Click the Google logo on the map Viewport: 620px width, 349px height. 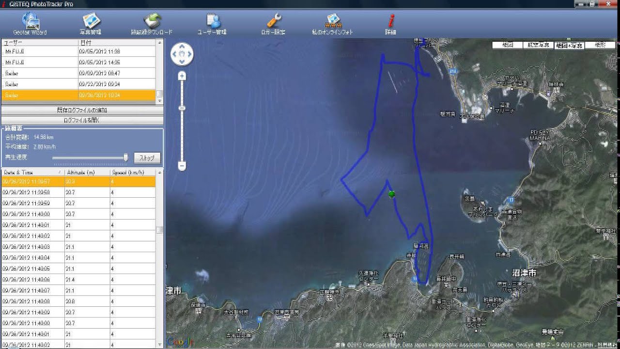pyautogui.click(x=181, y=342)
